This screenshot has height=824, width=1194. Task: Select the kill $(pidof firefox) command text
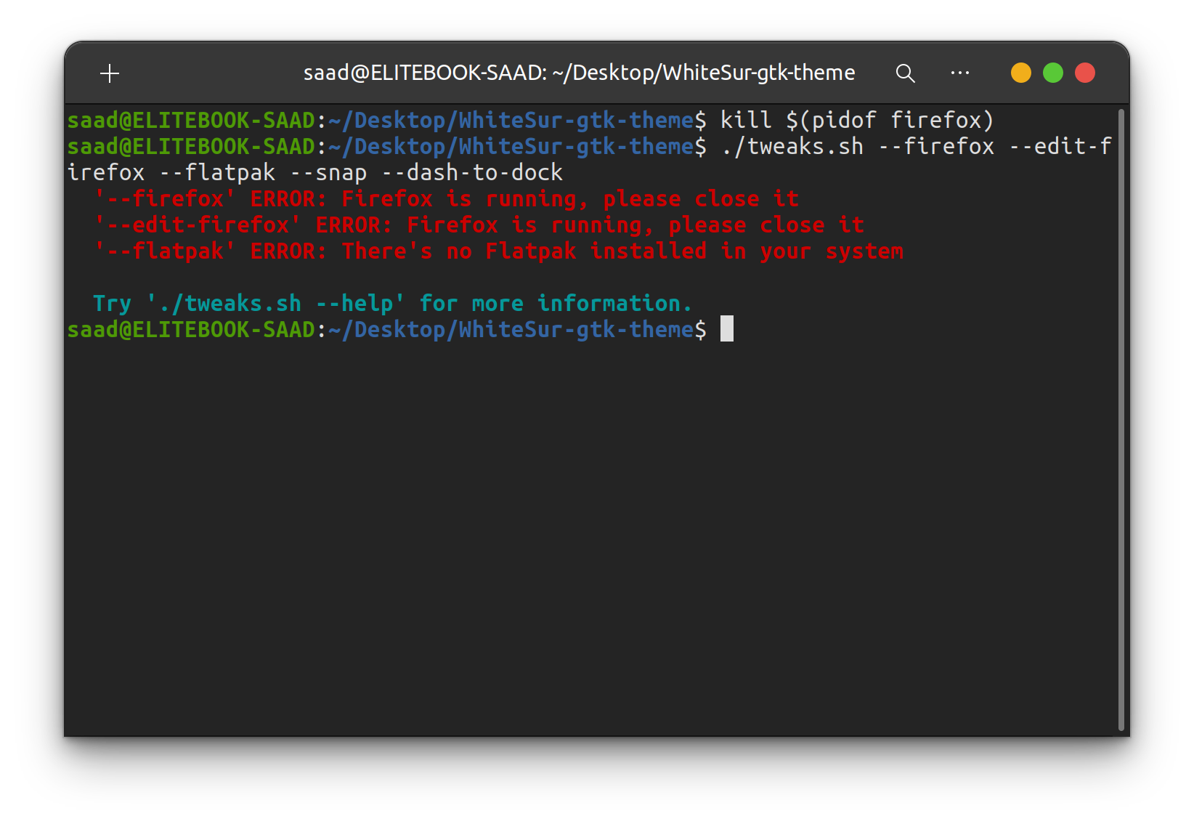coord(857,119)
